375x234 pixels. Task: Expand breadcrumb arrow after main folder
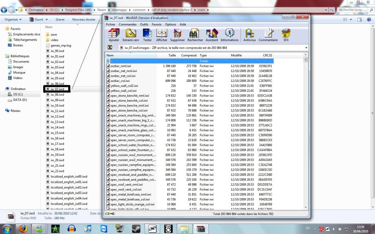coord(208,10)
